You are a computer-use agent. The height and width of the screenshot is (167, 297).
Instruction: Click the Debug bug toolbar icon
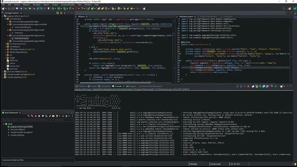[53, 8]
